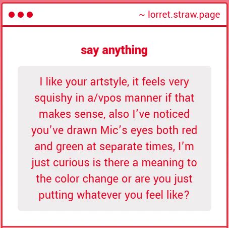229x228 pixels.
Task: Click the tilde before lorret.straw.page
Action: coord(142,15)
